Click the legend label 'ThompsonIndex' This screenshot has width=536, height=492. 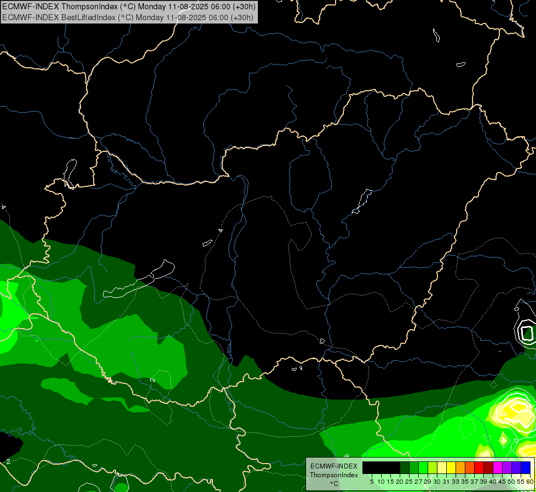click(334, 475)
